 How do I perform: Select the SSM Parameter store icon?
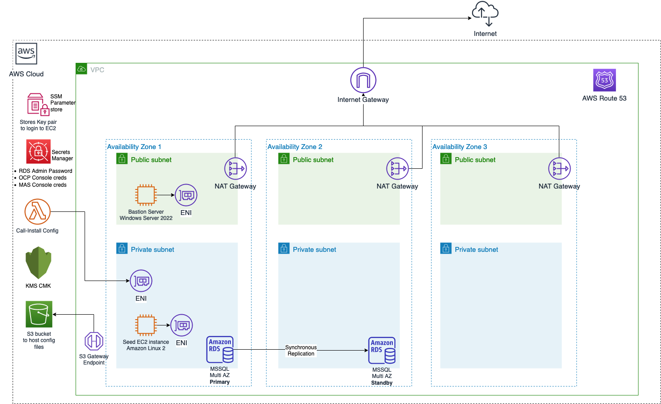[x=38, y=105]
